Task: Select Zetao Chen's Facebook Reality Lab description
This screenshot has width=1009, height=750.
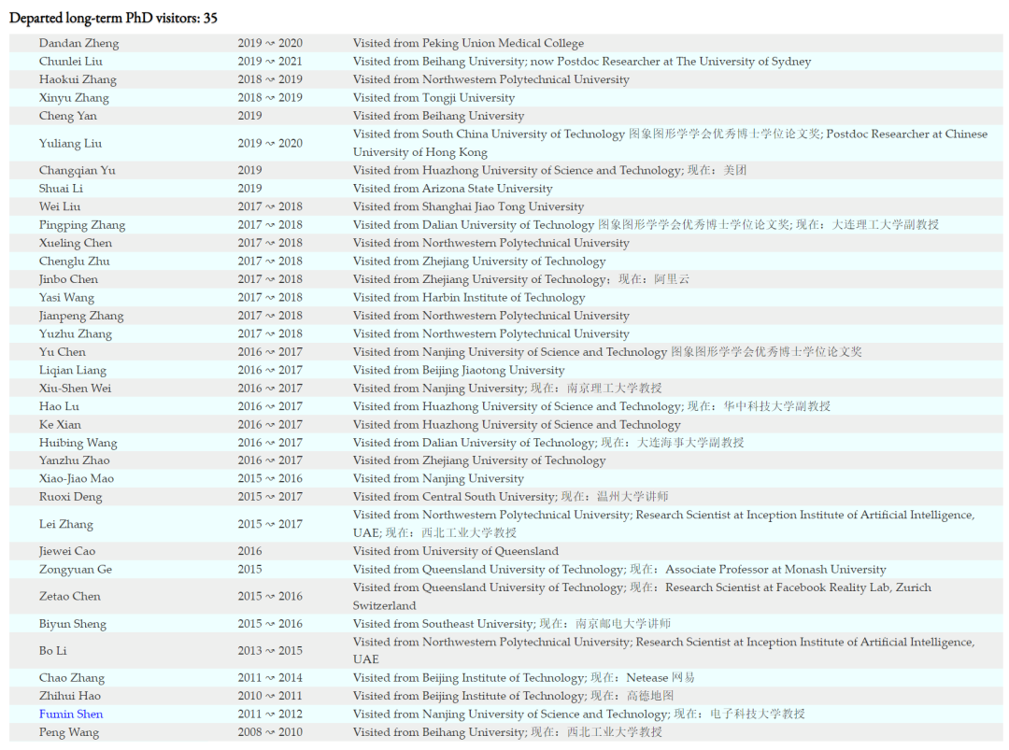Action: (642, 596)
